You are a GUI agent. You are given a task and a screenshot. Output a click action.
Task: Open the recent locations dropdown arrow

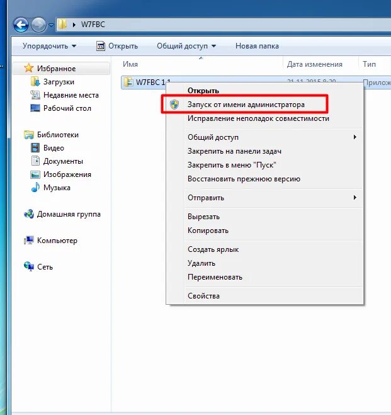[x=51, y=25]
